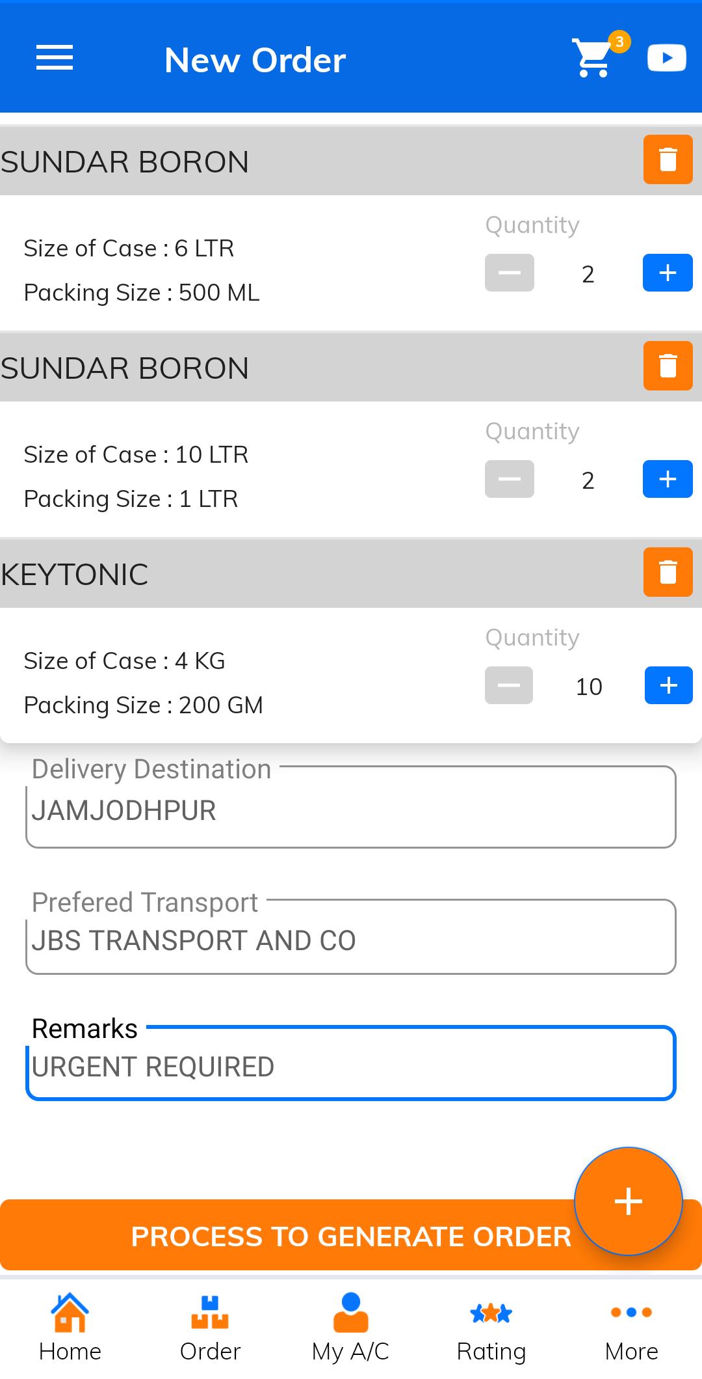Tap the YouTube video icon
The image size is (702, 1379).
(667, 58)
